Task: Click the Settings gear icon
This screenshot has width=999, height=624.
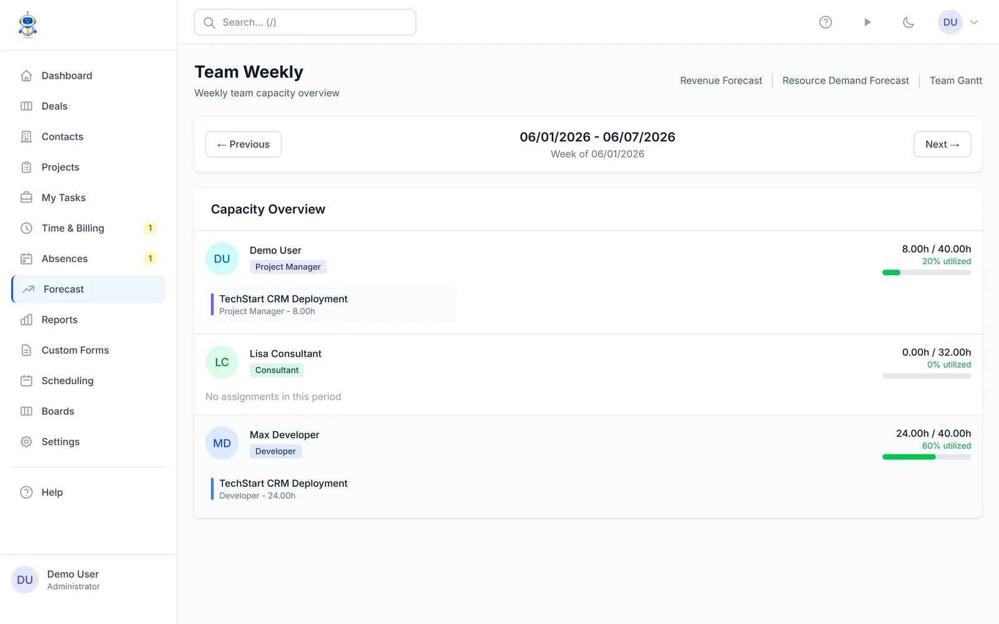Action: 26,442
